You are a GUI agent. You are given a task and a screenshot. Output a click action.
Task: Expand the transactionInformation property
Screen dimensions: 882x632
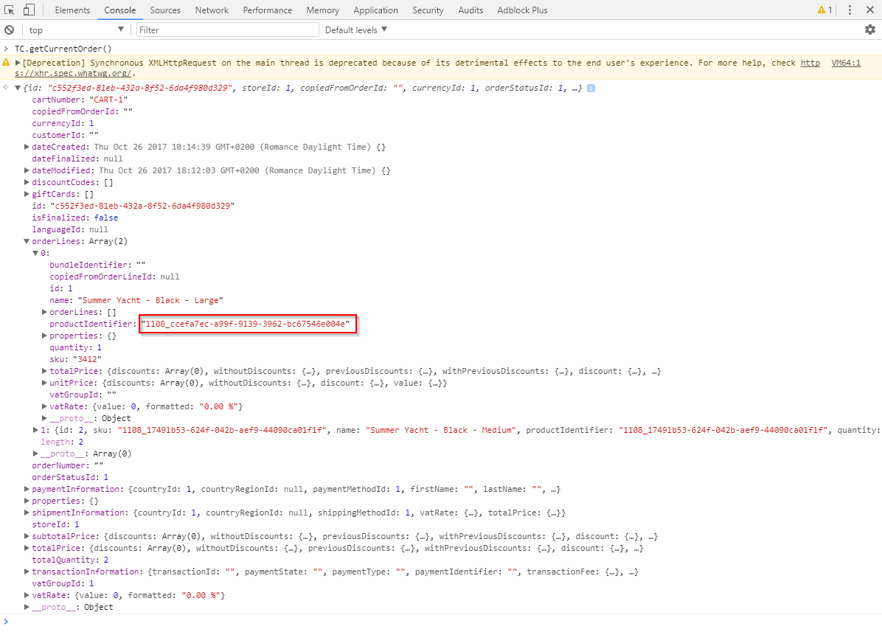coord(27,572)
